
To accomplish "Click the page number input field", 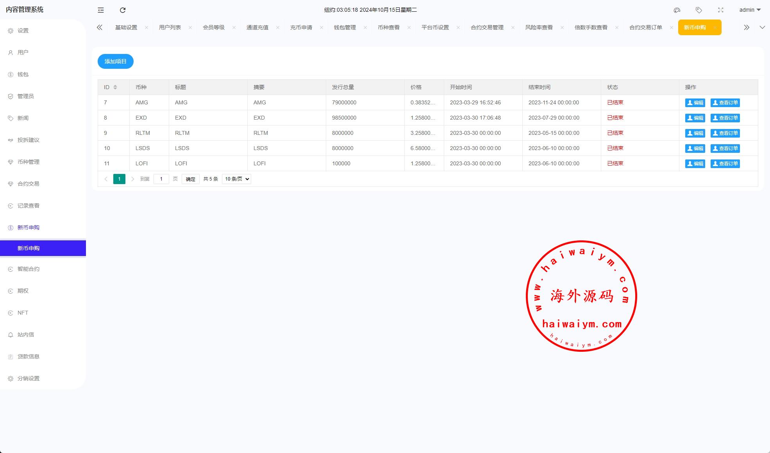I will 161,179.
